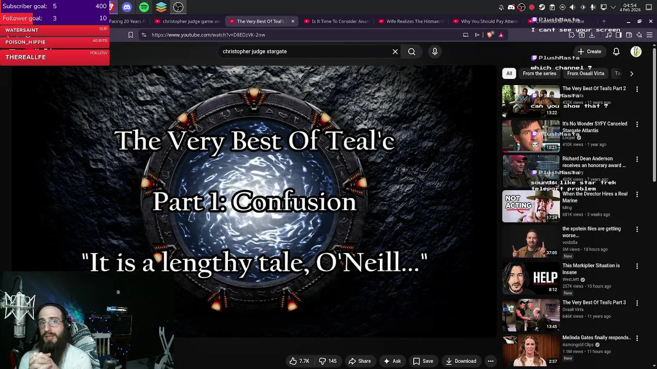Switch to christopher judge game awards tab
Screen dimensions: 657x369
tap(187, 21)
